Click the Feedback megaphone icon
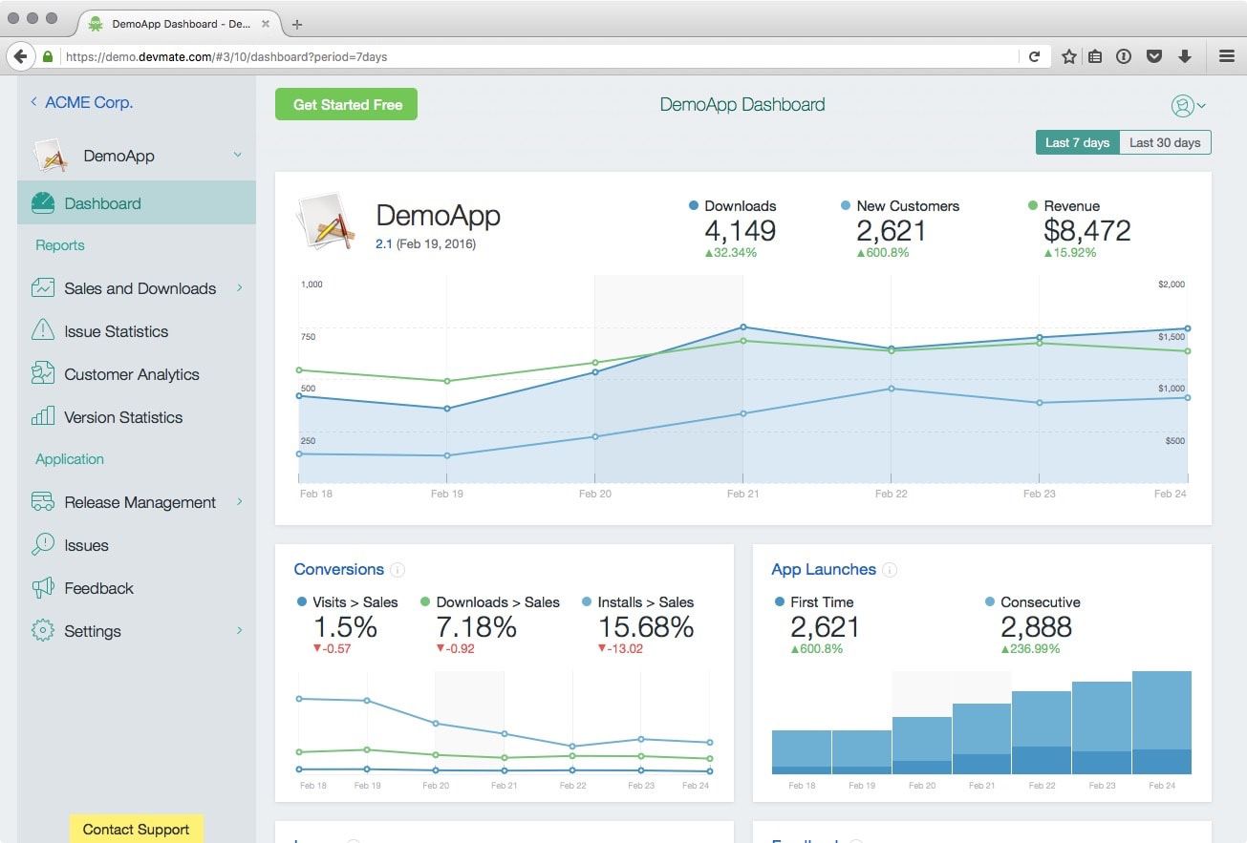 point(43,587)
